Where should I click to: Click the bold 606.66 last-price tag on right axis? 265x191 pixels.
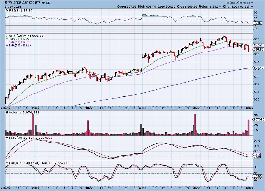tap(259, 49)
